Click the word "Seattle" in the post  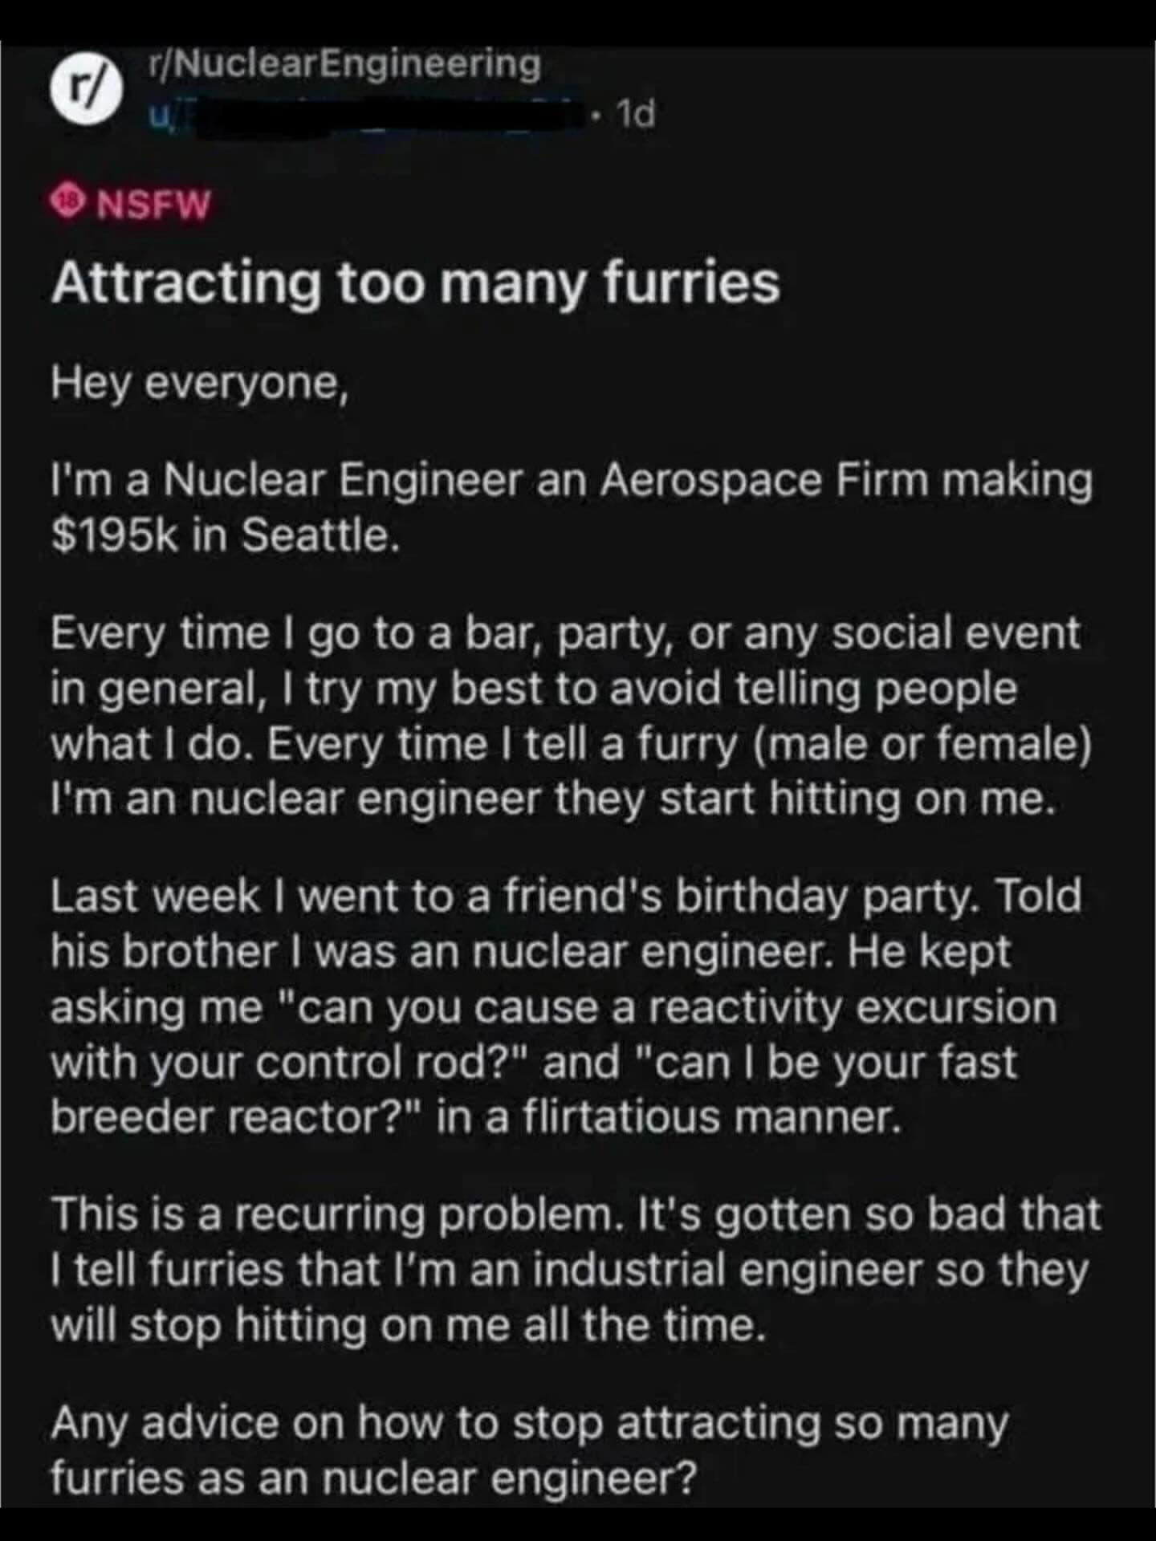(317, 535)
